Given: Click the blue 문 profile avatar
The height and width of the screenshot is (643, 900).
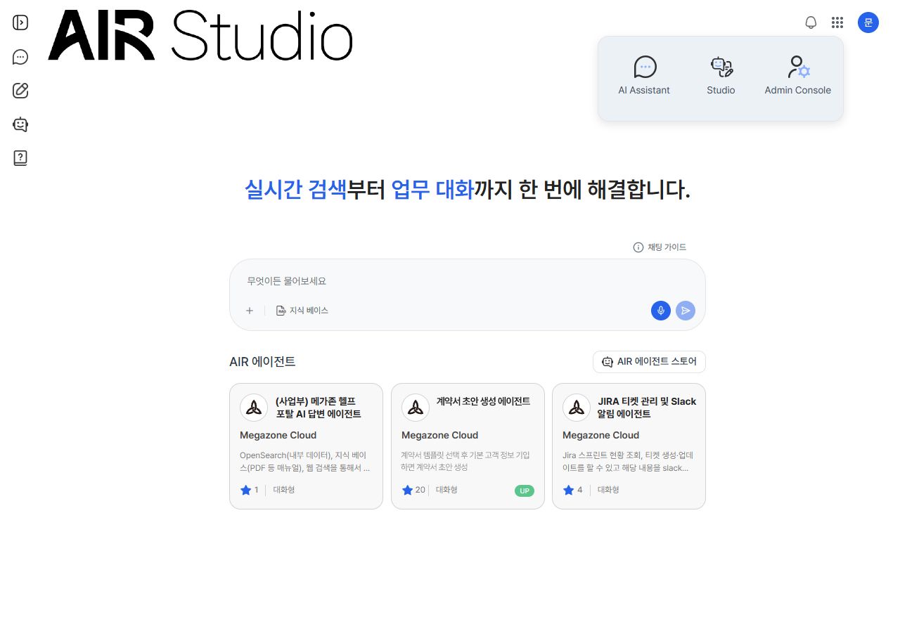Looking at the screenshot, I should 868,22.
